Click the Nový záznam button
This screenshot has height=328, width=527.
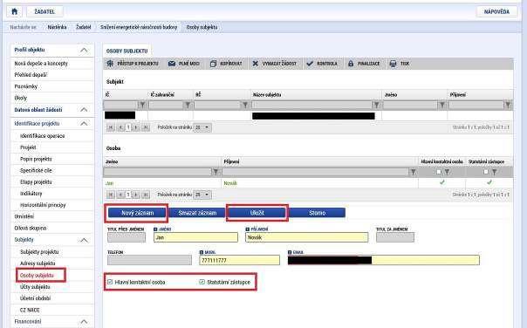click(x=137, y=213)
